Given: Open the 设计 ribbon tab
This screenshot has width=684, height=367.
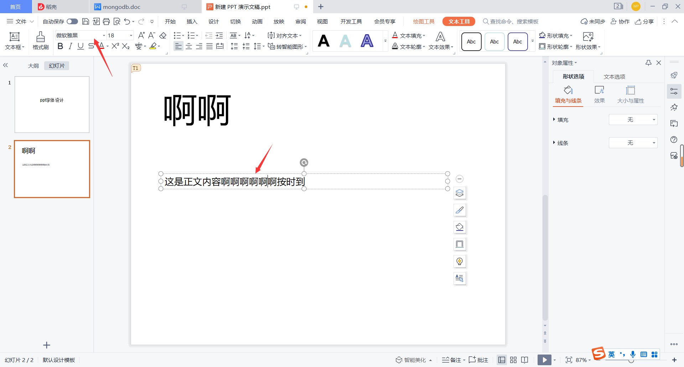Looking at the screenshot, I should coord(214,21).
